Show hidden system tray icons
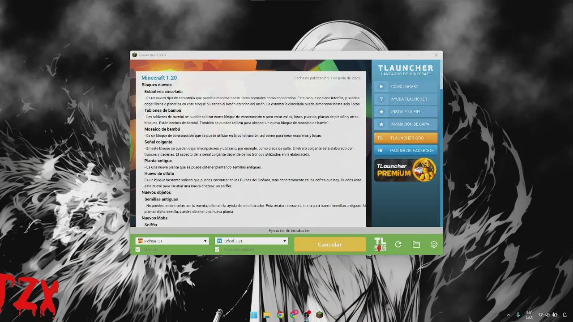Viewport: 573px width, 322px height. (x=509, y=315)
